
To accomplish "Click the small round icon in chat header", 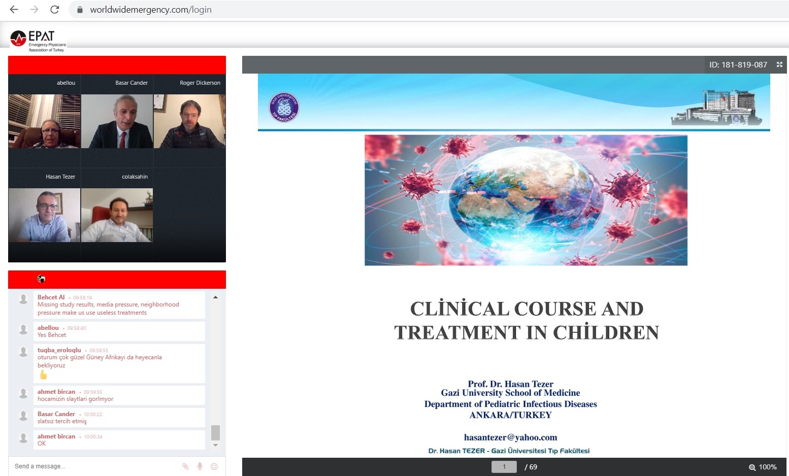I will (41, 279).
